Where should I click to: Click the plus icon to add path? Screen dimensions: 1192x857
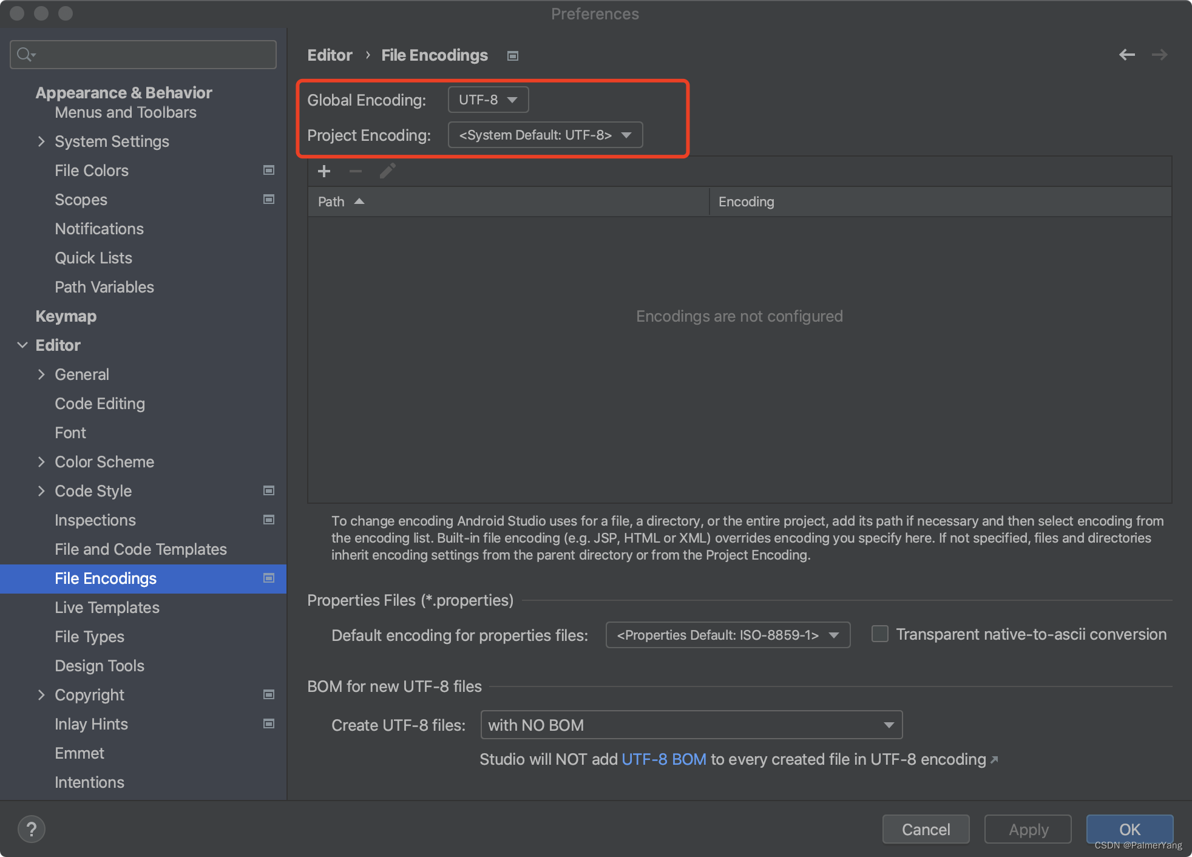[x=324, y=171]
